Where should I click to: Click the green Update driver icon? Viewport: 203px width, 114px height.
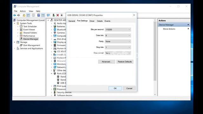click(x=54, y=15)
